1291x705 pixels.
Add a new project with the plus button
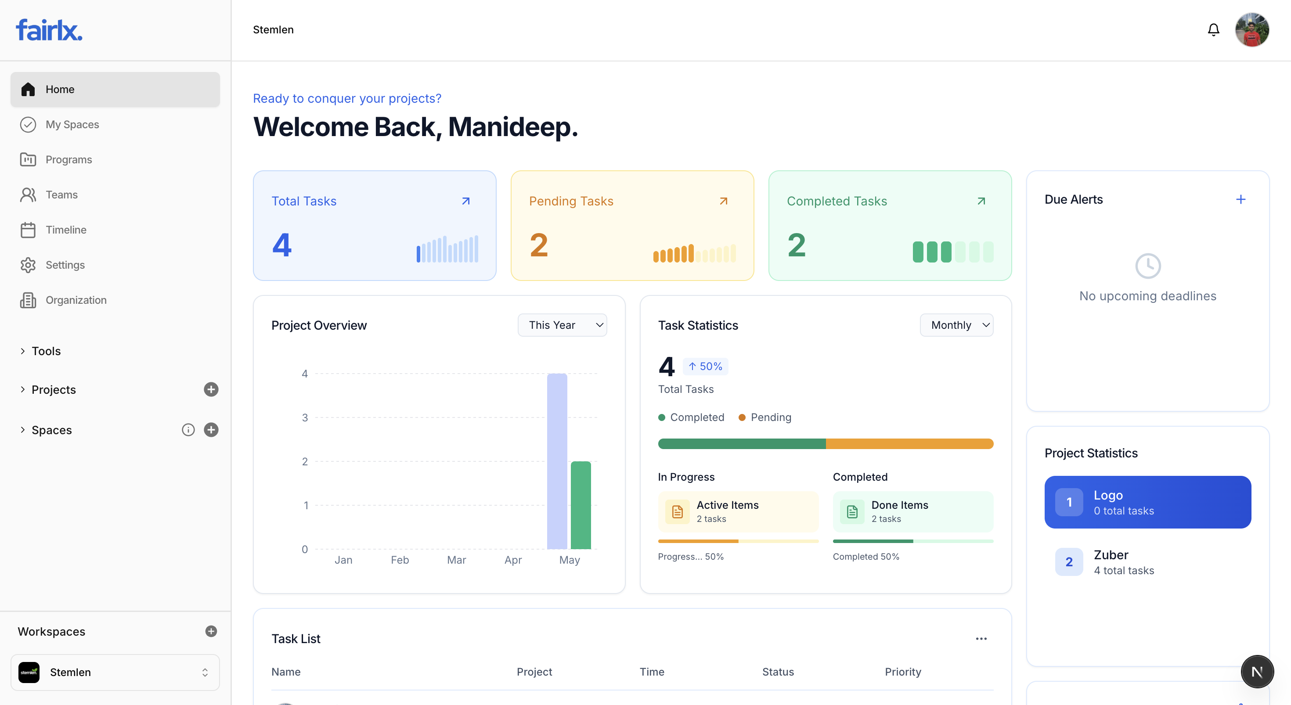point(211,389)
